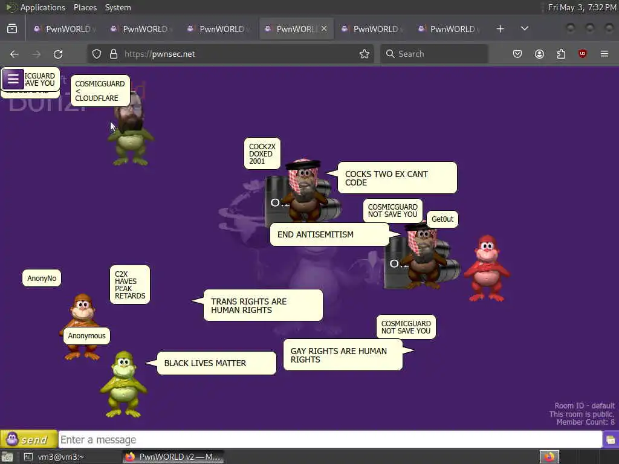
Task: Open the Places menu
Action: 85,7
